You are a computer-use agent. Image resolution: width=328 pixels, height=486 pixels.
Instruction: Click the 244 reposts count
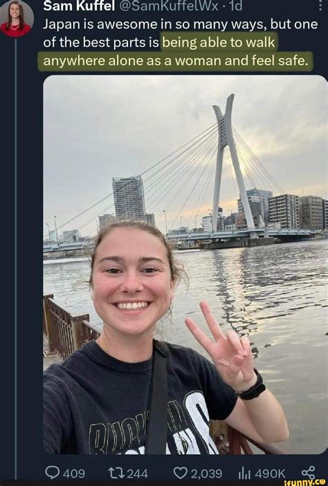click(138, 474)
